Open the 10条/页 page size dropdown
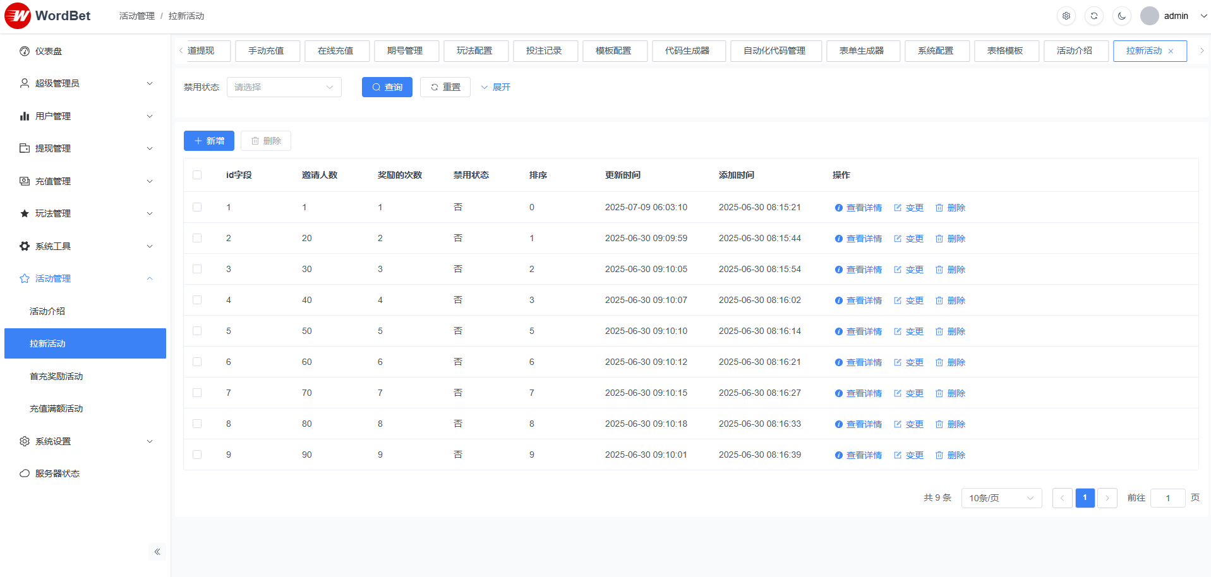The image size is (1211, 577). (x=1001, y=498)
